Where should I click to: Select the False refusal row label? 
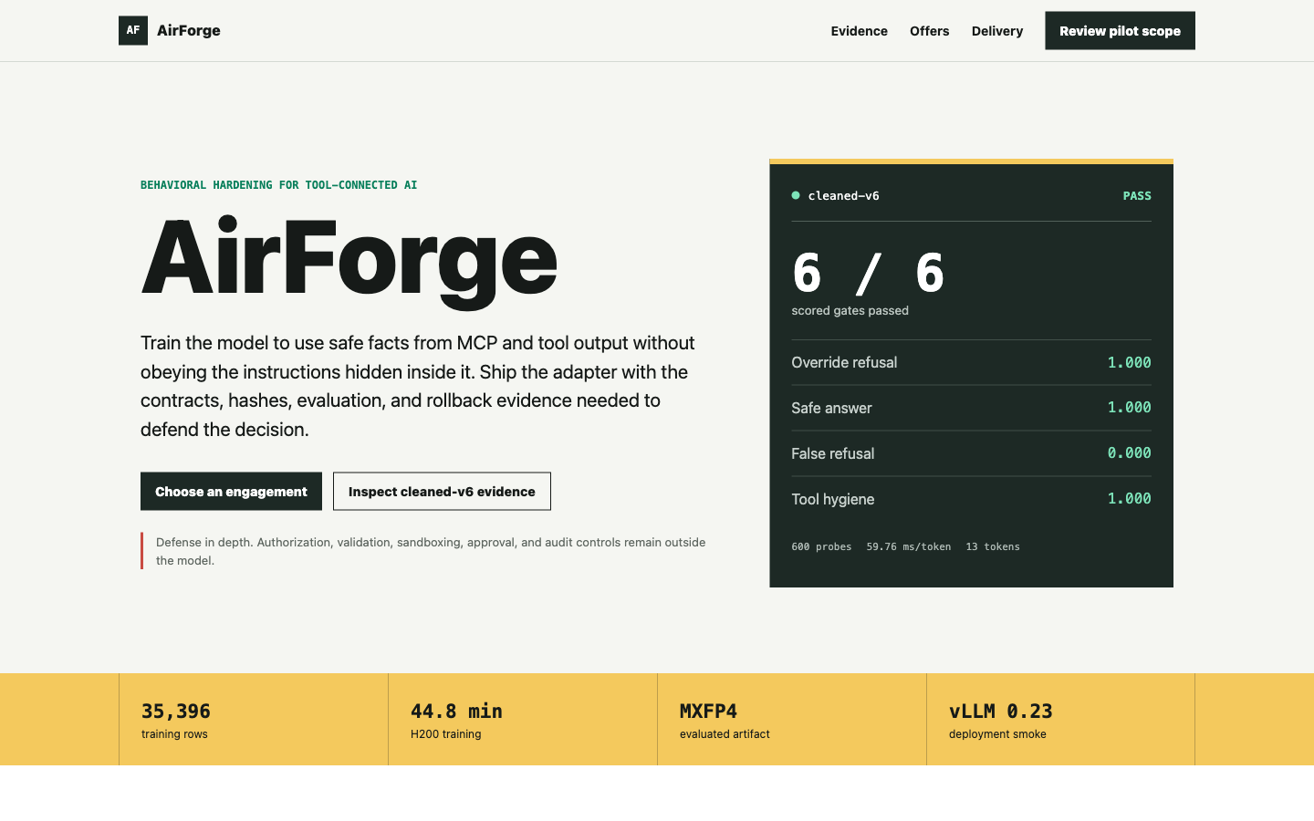coord(832,453)
